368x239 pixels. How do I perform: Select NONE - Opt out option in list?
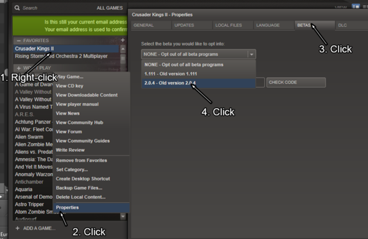tap(198, 65)
